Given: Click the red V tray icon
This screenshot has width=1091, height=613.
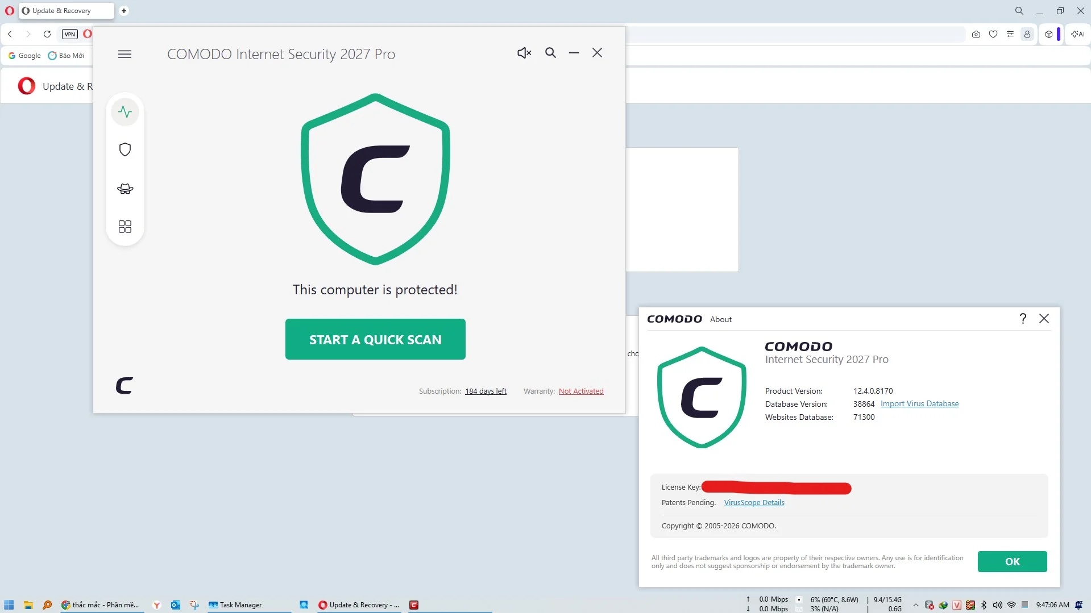Looking at the screenshot, I should pos(957,605).
